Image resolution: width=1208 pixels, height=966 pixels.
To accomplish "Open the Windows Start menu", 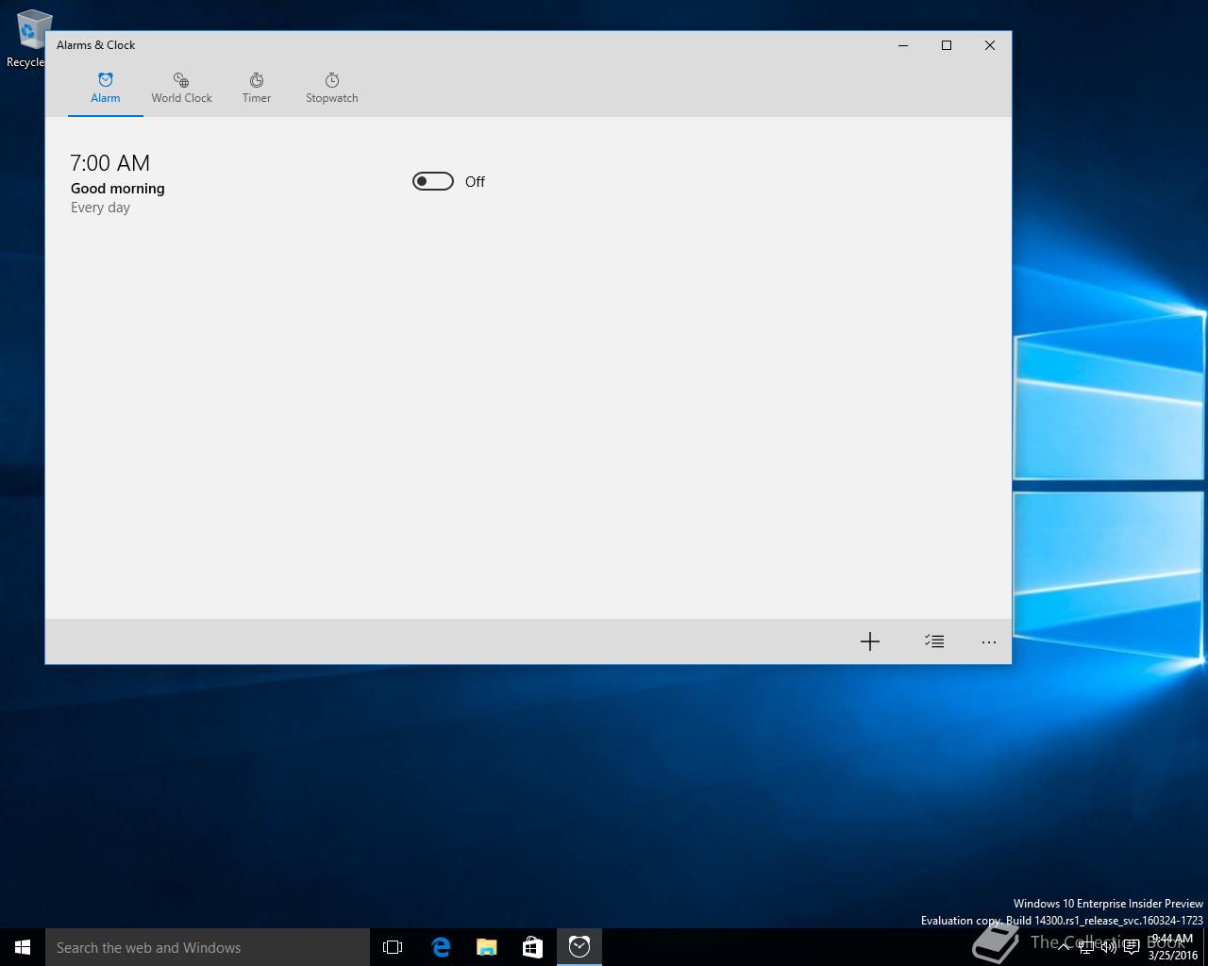I will (23, 947).
